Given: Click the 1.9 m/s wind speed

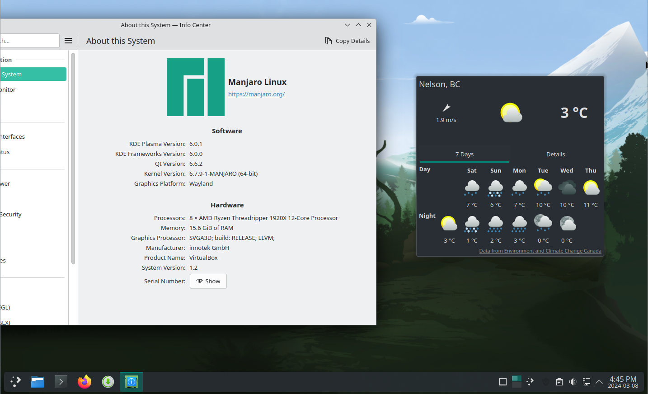Looking at the screenshot, I should (x=446, y=120).
